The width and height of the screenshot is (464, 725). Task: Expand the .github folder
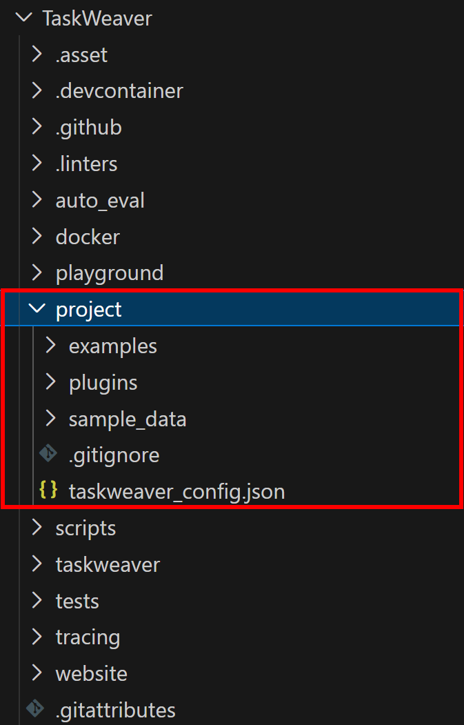click(x=37, y=127)
